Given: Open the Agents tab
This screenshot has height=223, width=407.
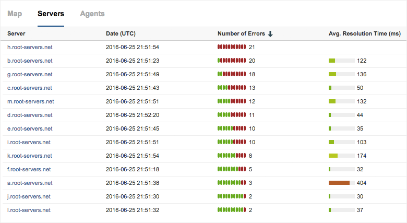Looking at the screenshot, I should pyautogui.click(x=92, y=14).
